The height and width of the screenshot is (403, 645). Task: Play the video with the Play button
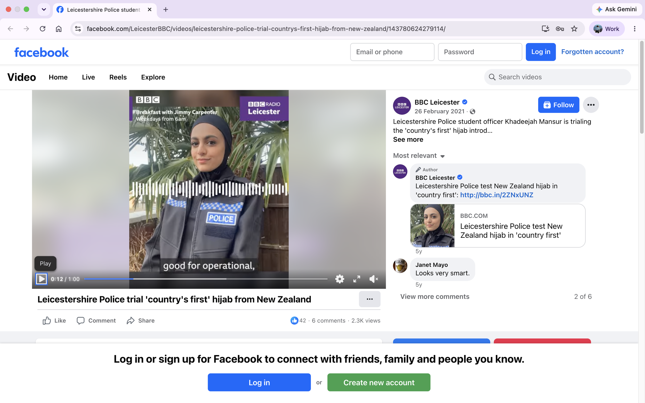tap(41, 279)
